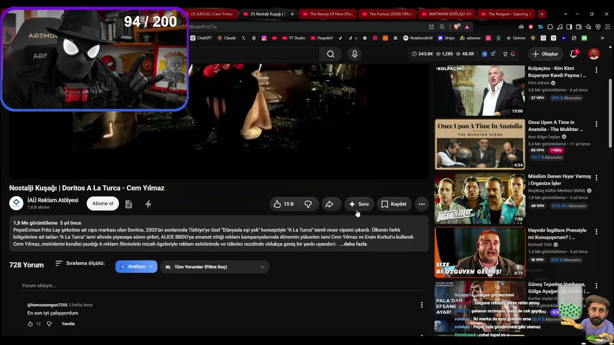The height and width of the screenshot is (345, 614).
Task: Open İAÜ Reklam Atölyesi channel name link
Action: [53, 200]
